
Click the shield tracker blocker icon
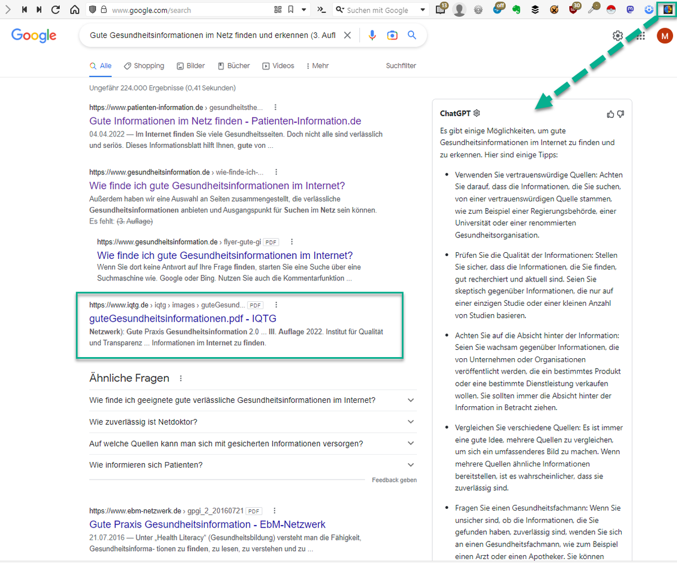93,10
